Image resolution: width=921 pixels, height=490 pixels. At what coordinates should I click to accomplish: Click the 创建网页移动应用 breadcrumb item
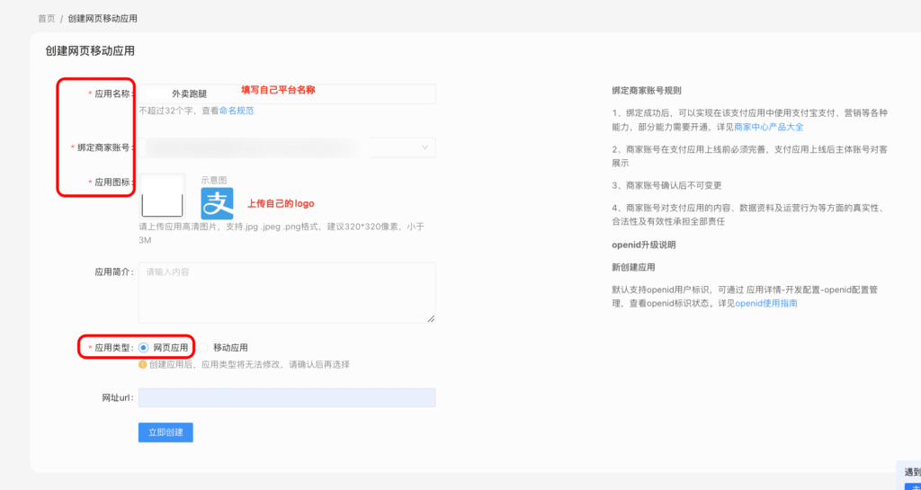103,18
